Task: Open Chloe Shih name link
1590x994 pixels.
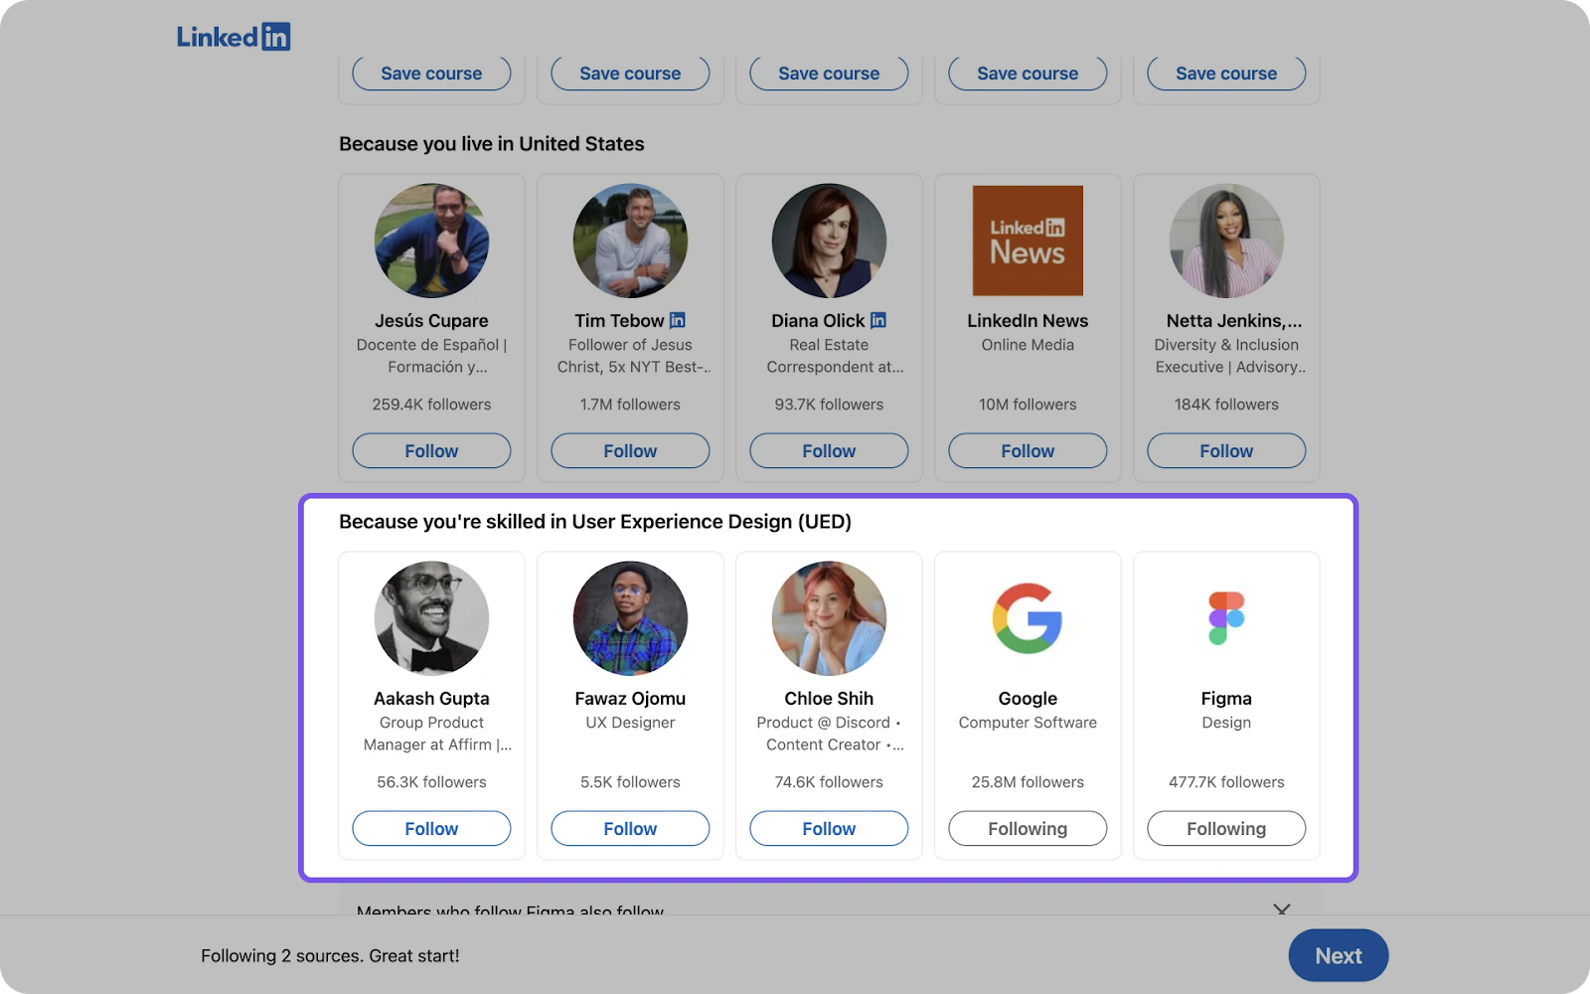Action: [x=829, y=699]
